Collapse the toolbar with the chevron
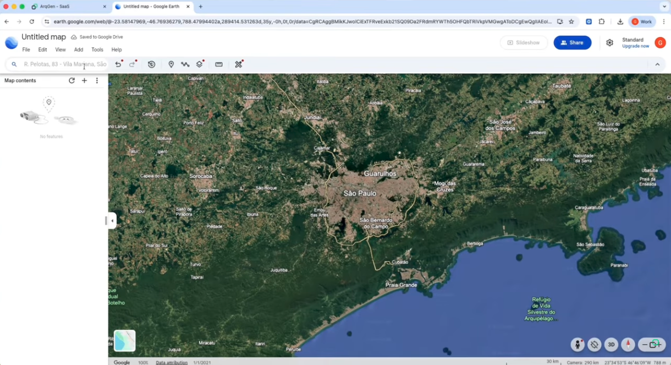The image size is (671, 365). (657, 64)
